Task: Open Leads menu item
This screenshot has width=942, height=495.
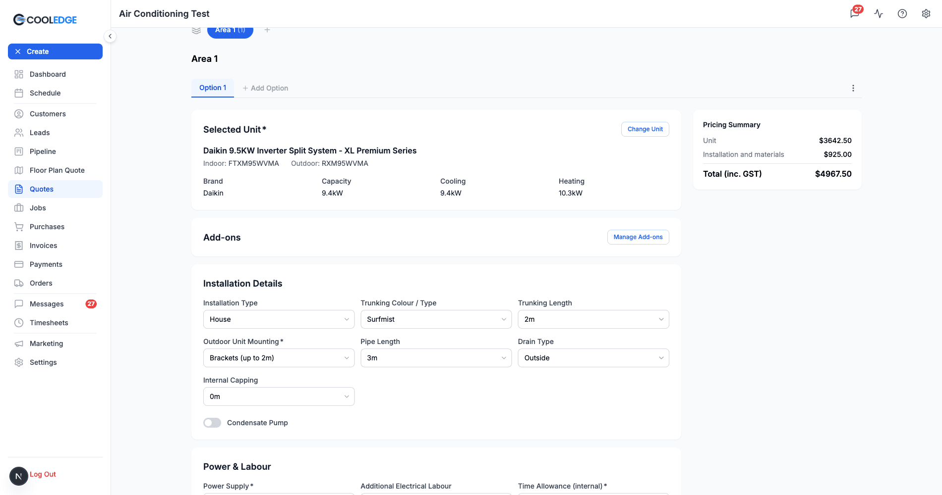Action: 55,133
